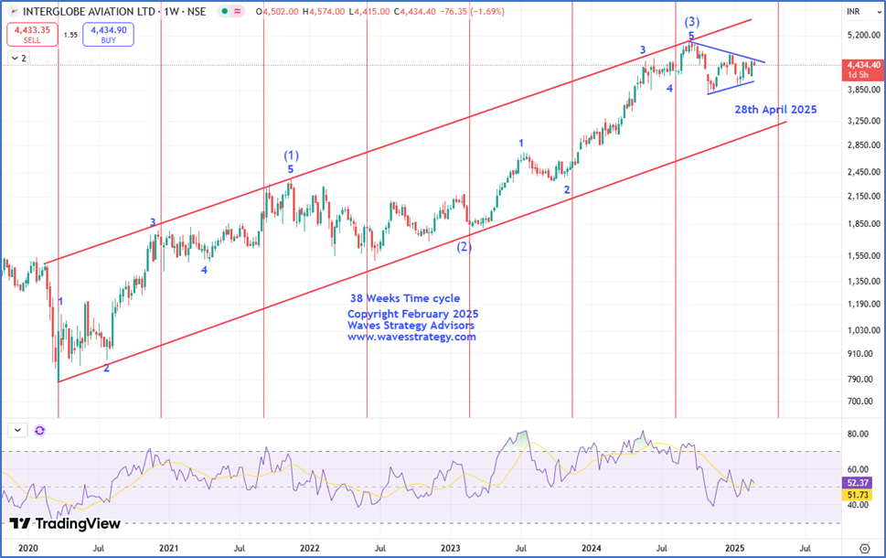Click the 3,250.00 price axis label
This screenshot has width=886, height=558.
click(x=864, y=121)
